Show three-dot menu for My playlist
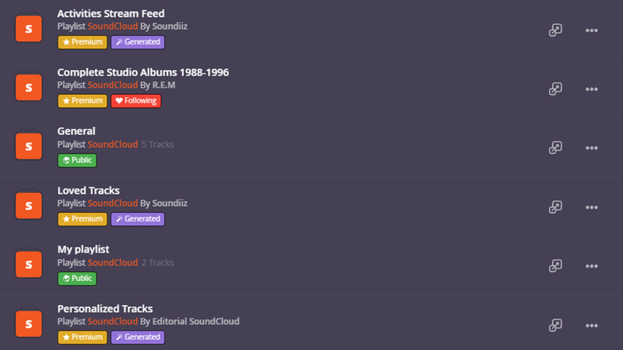623x350 pixels. (x=592, y=266)
